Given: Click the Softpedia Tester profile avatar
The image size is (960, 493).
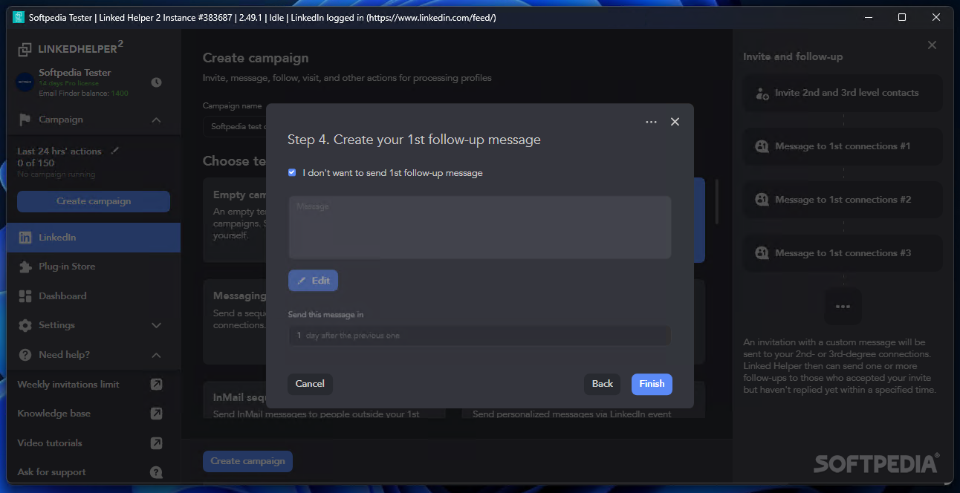Looking at the screenshot, I should point(25,82).
